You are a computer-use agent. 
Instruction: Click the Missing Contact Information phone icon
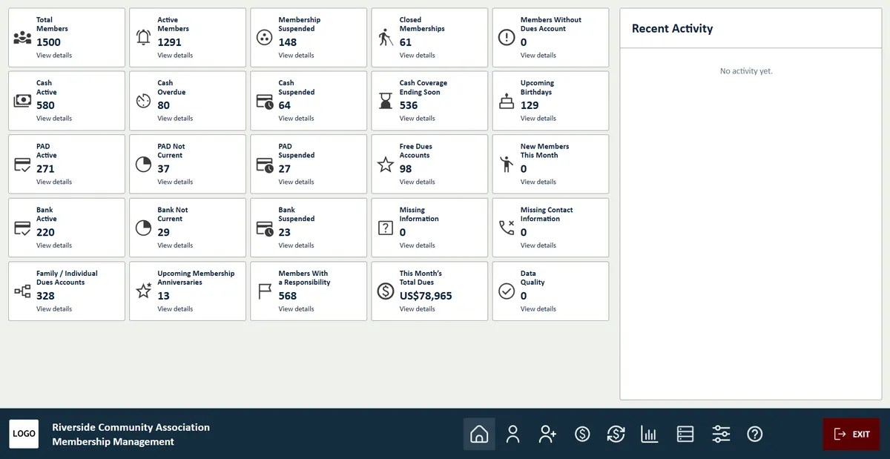tap(507, 228)
